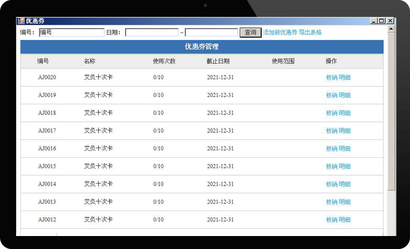The height and width of the screenshot is (249, 410).
Task: Click the end date input field
Action: point(211,32)
